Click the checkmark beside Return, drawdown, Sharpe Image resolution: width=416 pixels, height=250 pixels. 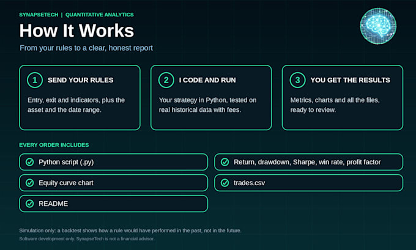click(225, 162)
